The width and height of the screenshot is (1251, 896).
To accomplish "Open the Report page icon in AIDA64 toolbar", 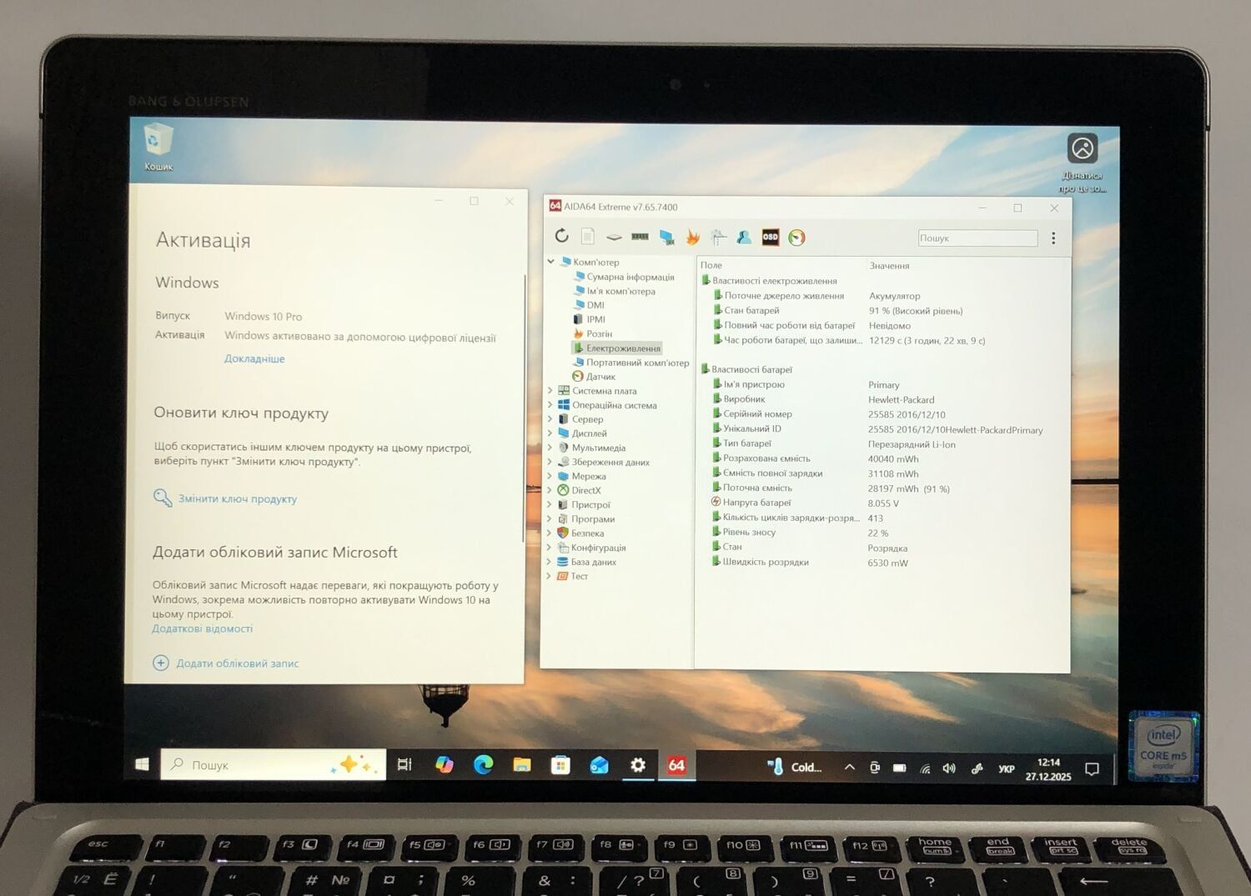I will [x=588, y=237].
